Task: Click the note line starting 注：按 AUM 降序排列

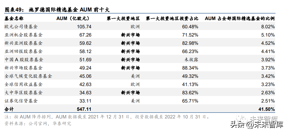Action: point(107,117)
